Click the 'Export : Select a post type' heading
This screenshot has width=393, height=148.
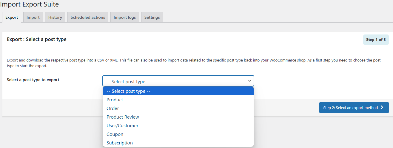[x=37, y=39]
